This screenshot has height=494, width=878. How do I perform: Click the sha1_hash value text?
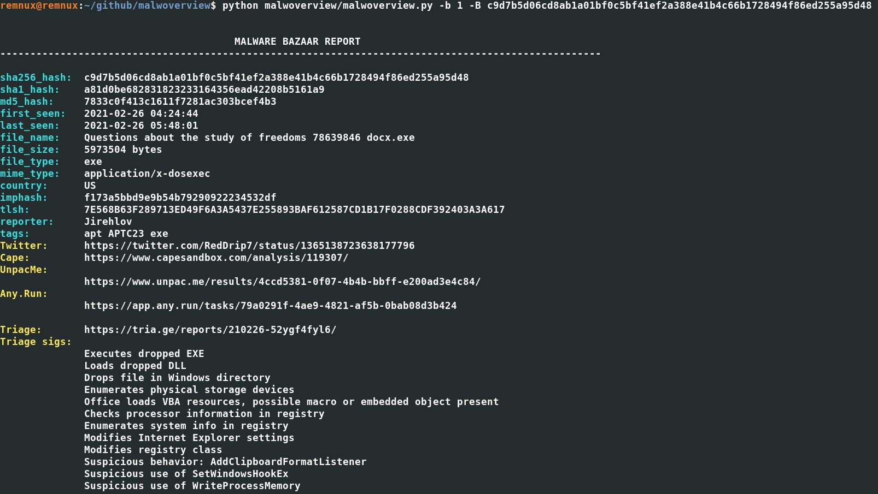(x=204, y=90)
